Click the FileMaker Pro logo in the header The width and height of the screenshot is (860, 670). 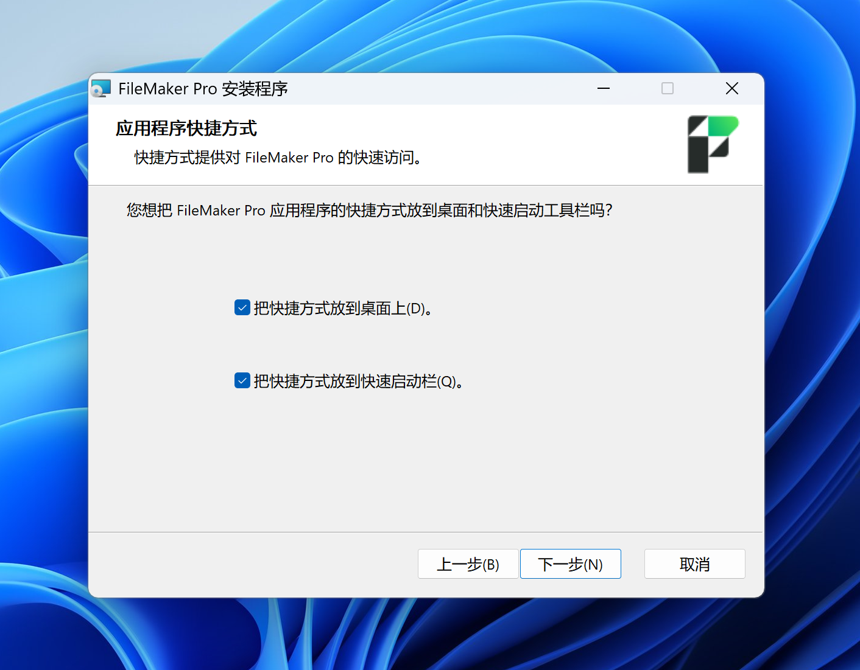[x=712, y=144]
